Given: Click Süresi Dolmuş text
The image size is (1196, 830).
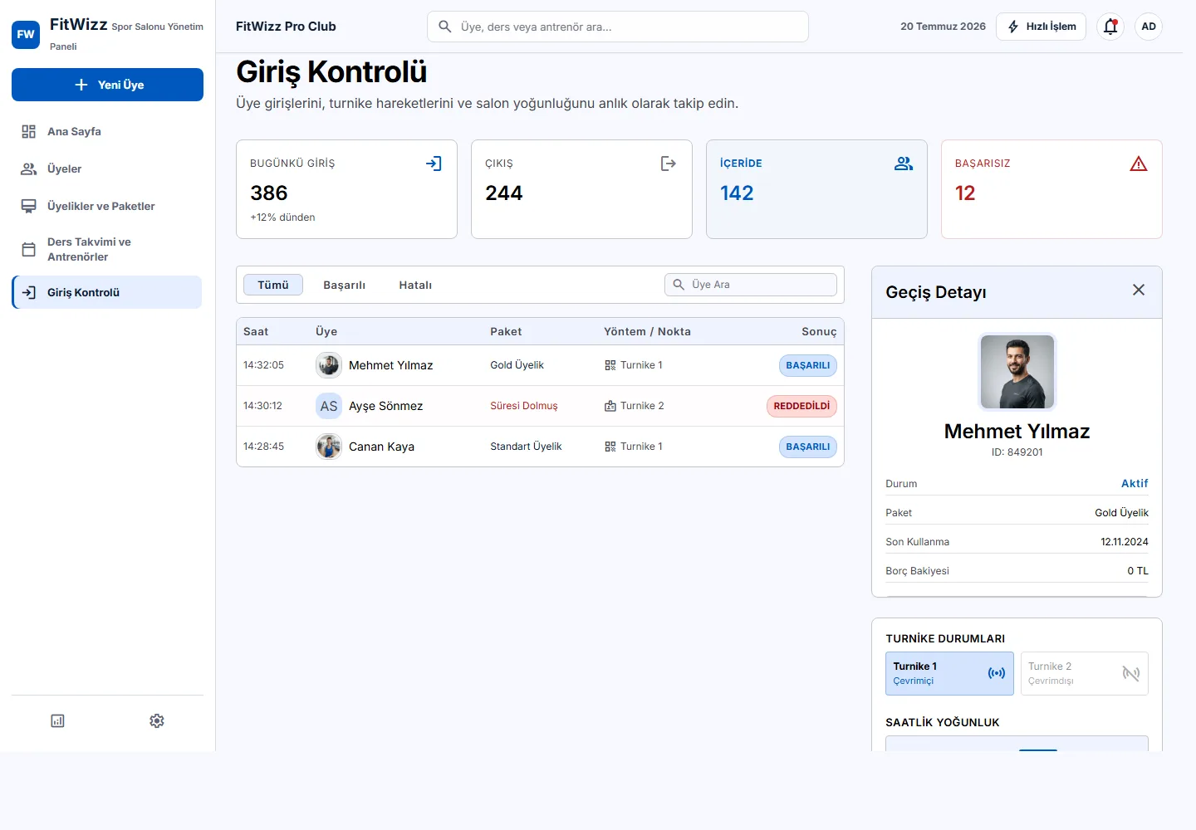Looking at the screenshot, I should pyautogui.click(x=524, y=406).
